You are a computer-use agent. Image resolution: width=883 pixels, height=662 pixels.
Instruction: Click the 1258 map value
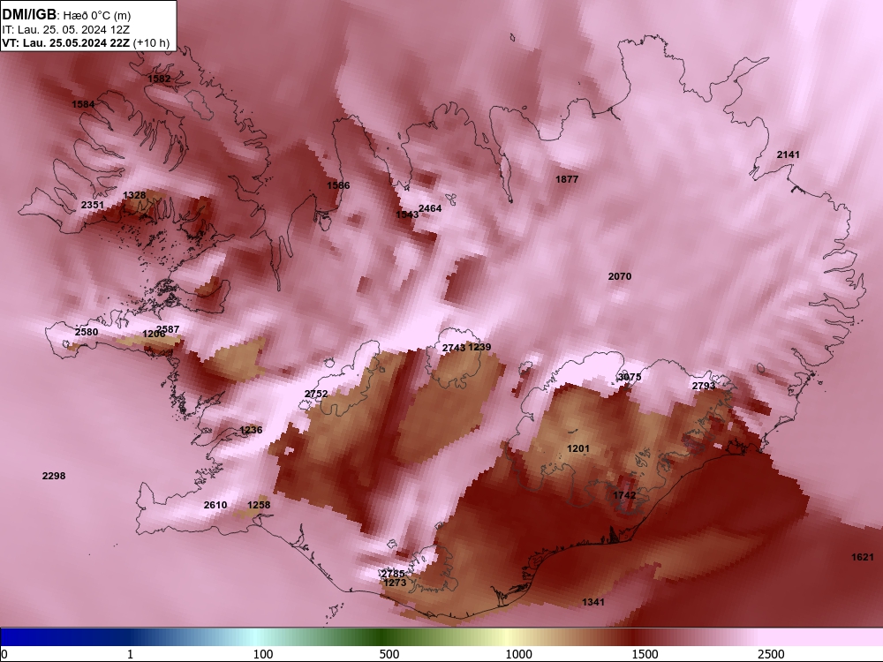[x=259, y=505]
